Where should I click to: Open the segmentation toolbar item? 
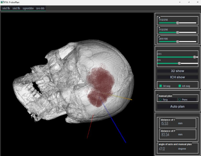point(28,8)
